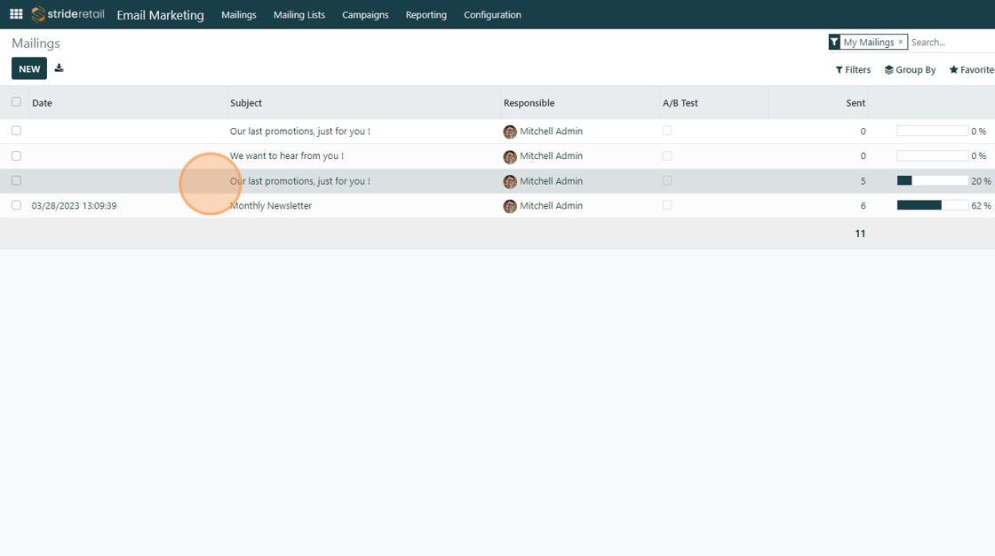
Task: Open the Favorites dropdown
Action: click(972, 70)
